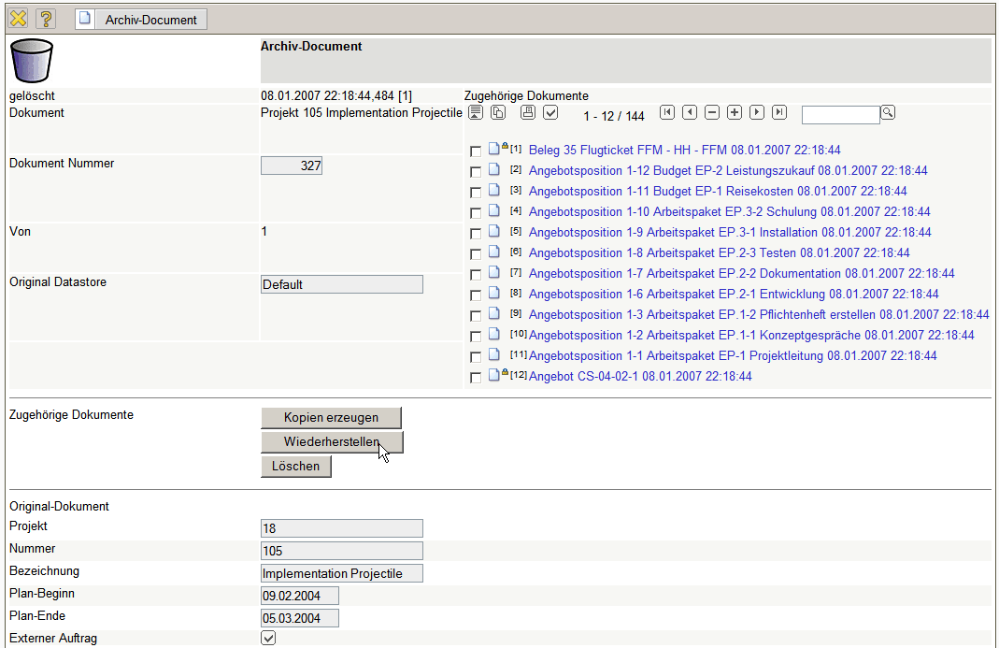Click the minus icon to show fewer entries

pos(712,112)
